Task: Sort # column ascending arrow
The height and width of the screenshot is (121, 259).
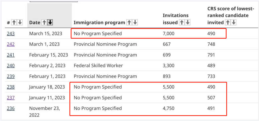Action: pos(14,22)
